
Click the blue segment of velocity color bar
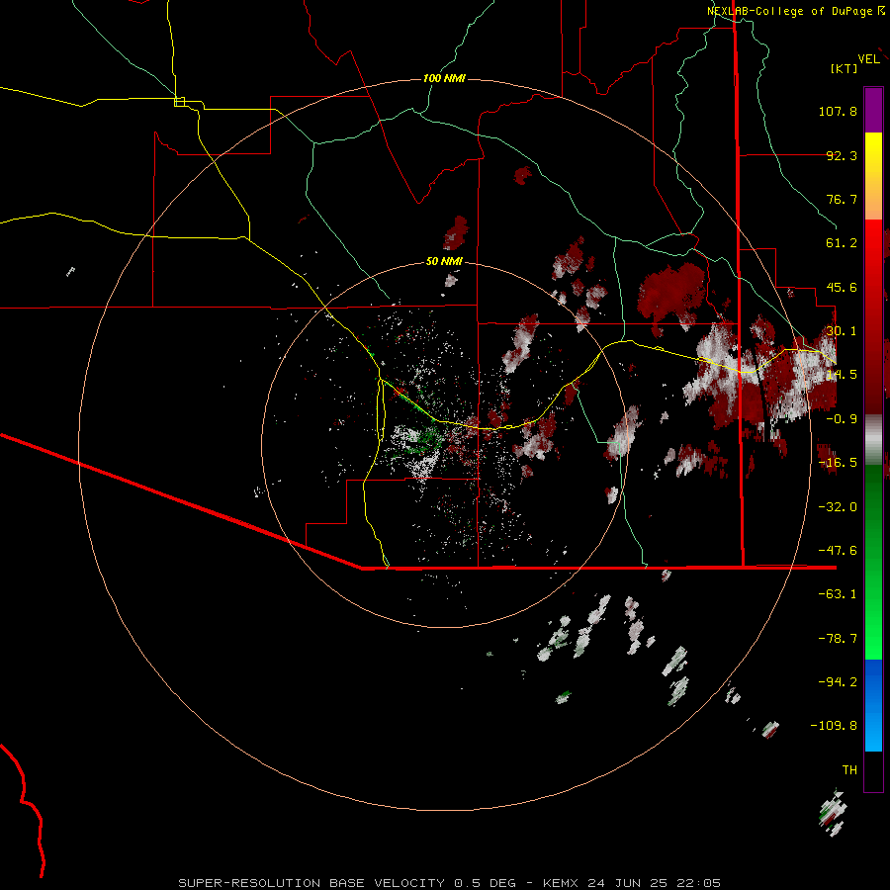pyautogui.click(x=873, y=705)
